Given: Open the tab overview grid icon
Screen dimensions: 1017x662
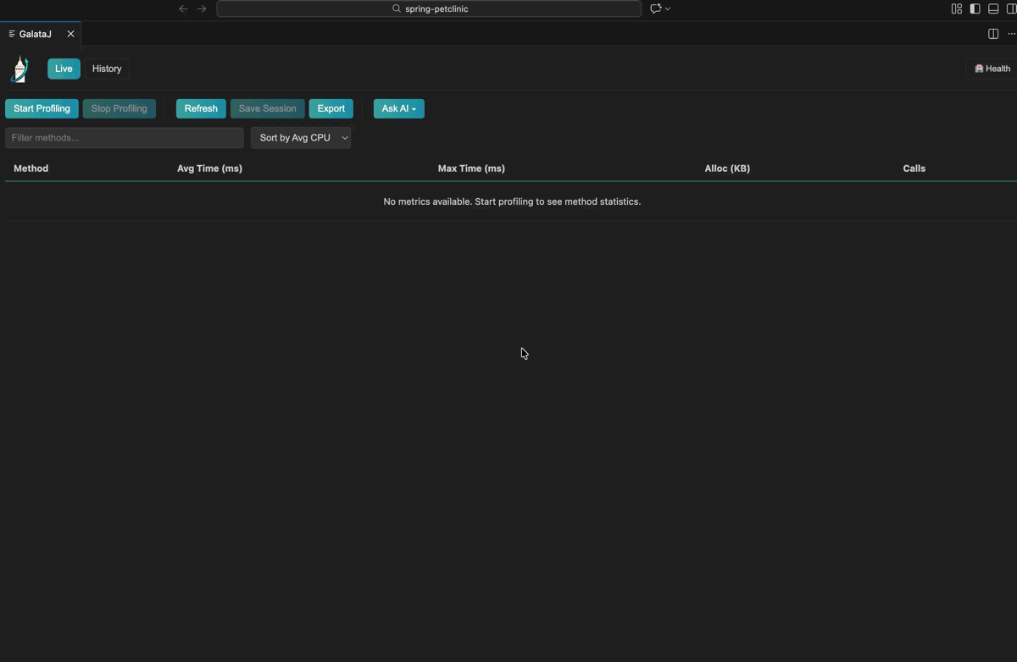Looking at the screenshot, I should 956,8.
